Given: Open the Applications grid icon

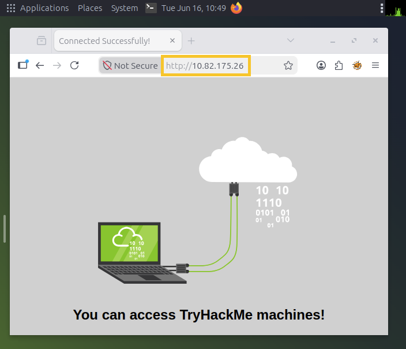Looking at the screenshot, I should coord(11,8).
